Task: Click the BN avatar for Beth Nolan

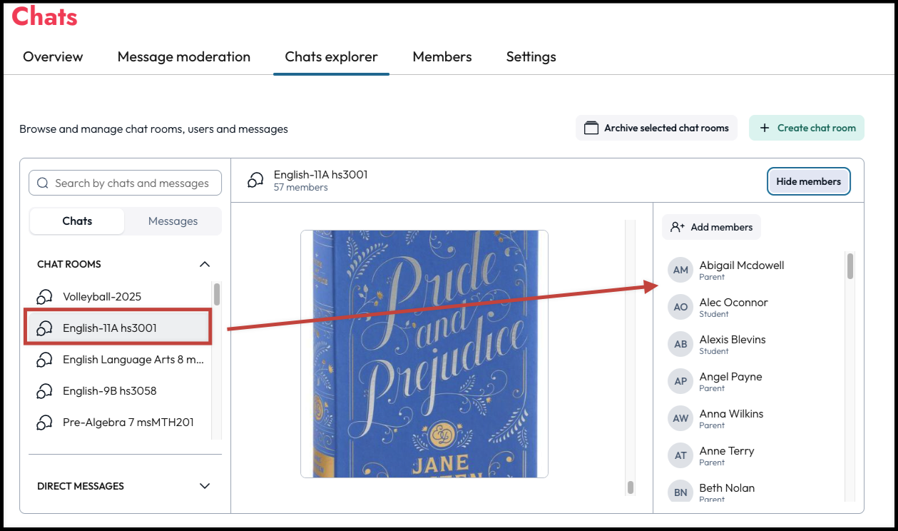Action: 680,492
